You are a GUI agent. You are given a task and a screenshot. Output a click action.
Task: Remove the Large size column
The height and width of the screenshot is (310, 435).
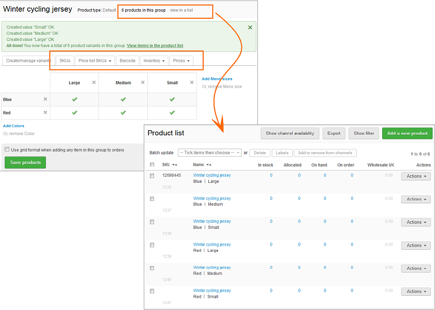coord(94,82)
